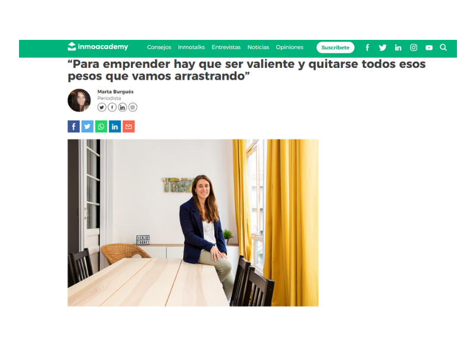
Task: Click the Suscríbete button
Action: (336, 48)
